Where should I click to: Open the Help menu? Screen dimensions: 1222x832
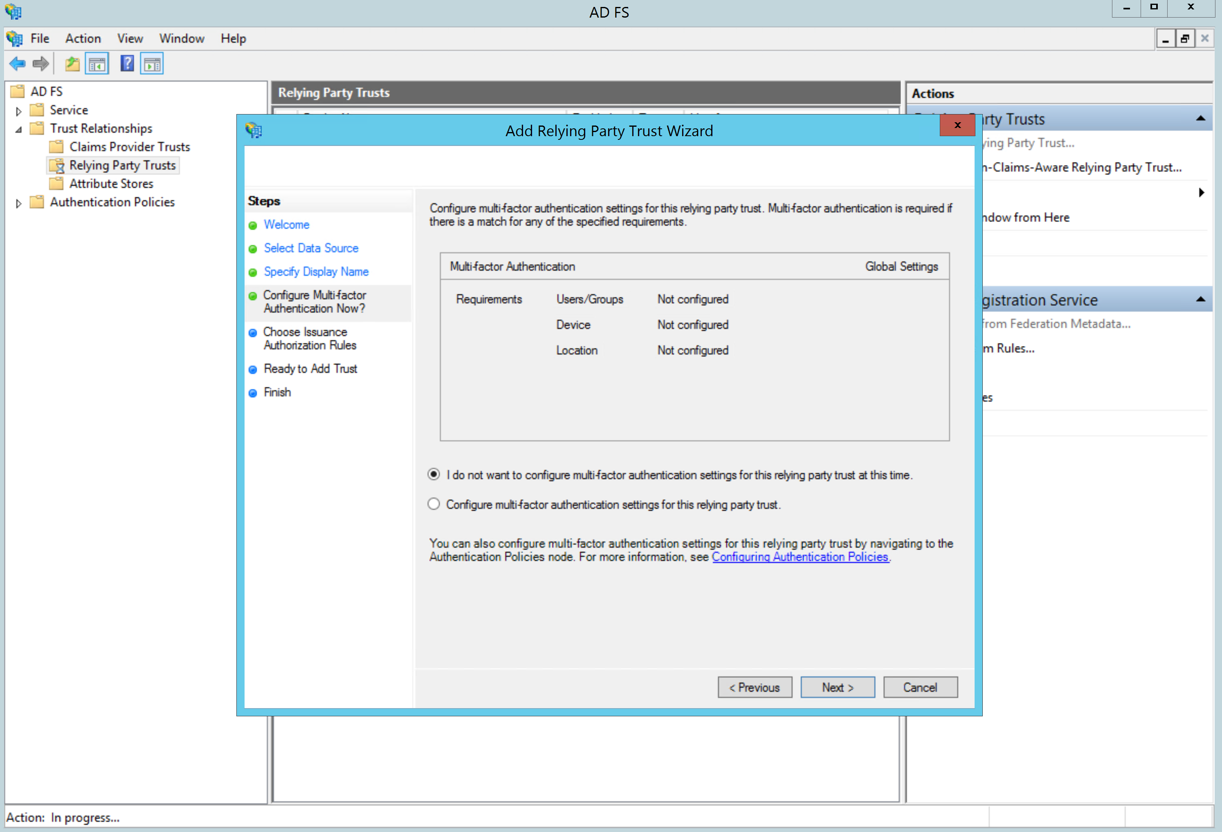[x=234, y=38]
